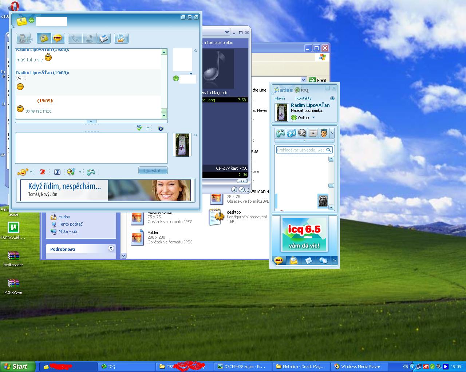The image size is (466, 372).
Task: Click the chat history scrollbar down arrow
Action: tap(164, 115)
